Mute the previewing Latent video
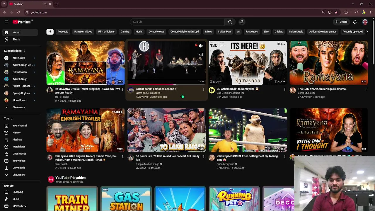This screenshot has width=375, height=211. point(201,46)
